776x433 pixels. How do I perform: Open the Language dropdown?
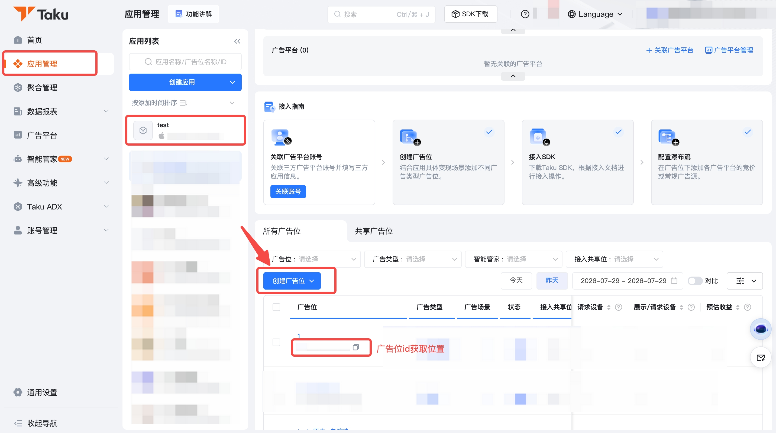coord(595,14)
